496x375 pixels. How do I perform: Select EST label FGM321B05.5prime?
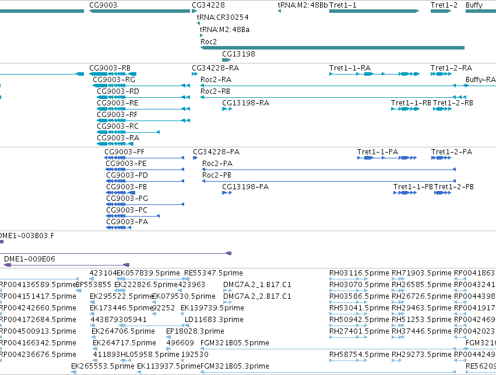point(235,343)
